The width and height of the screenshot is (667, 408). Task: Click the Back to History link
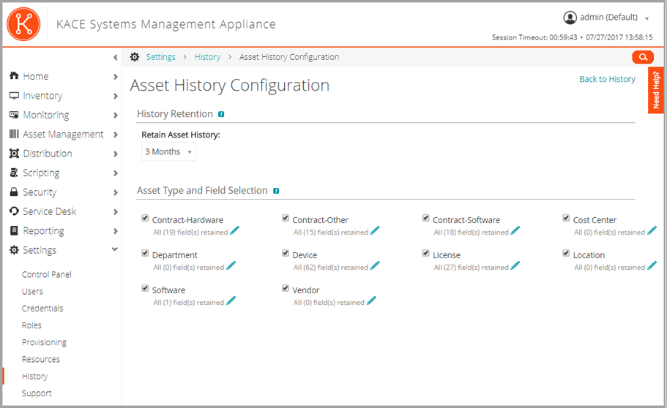tap(607, 79)
